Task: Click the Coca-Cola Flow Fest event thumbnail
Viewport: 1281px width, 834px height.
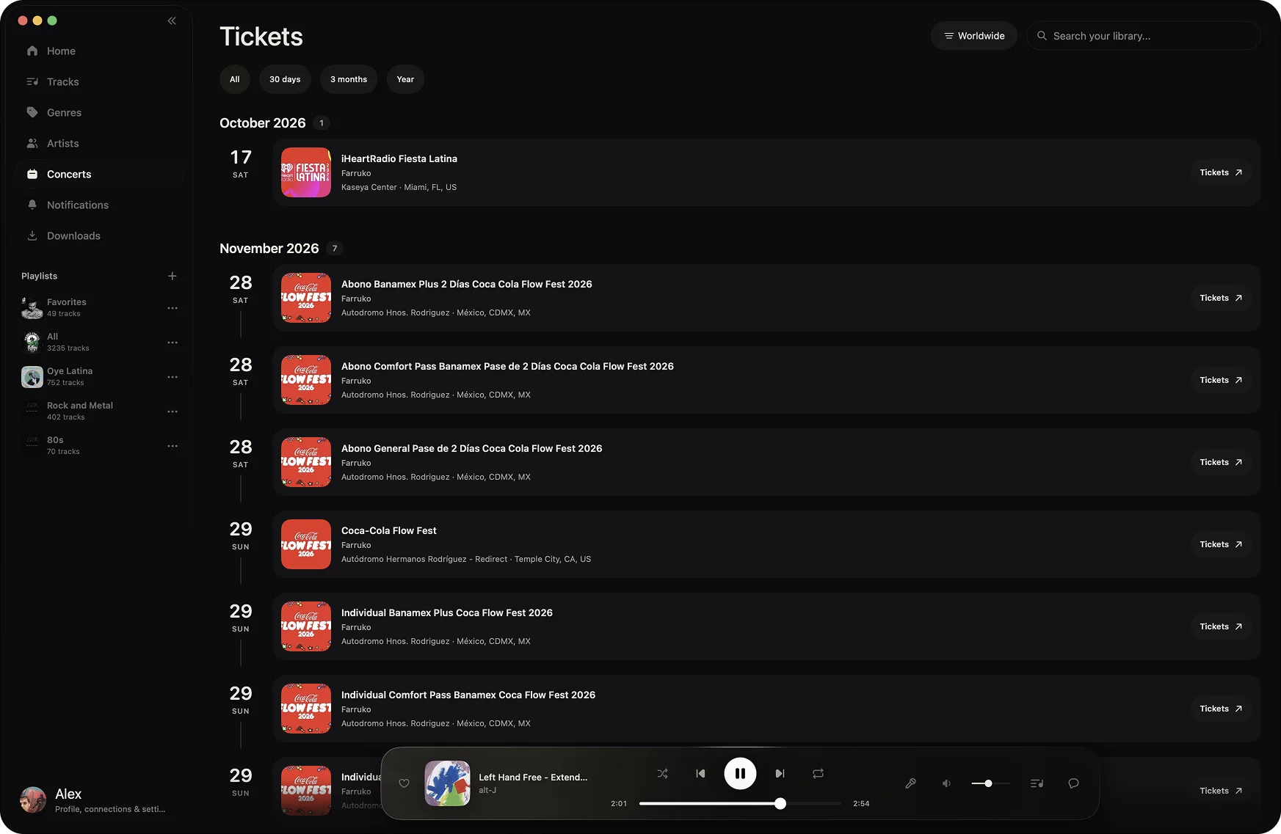Action: pos(306,544)
